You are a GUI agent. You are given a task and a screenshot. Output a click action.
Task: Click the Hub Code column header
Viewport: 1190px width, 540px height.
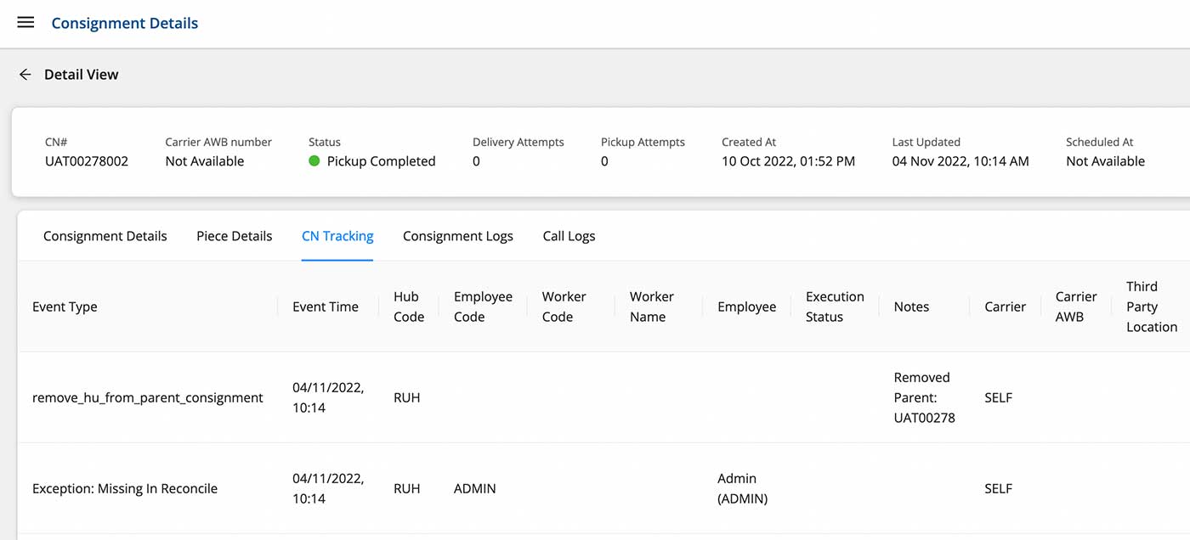(x=409, y=307)
